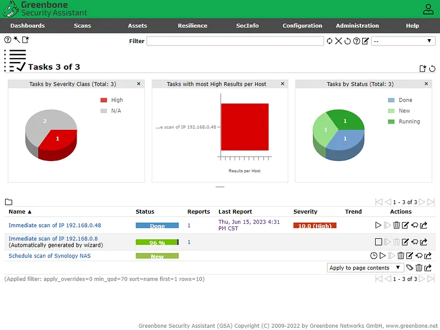The height and width of the screenshot is (330, 440).
Task: Open the Help menu
Action: pos(413,26)
